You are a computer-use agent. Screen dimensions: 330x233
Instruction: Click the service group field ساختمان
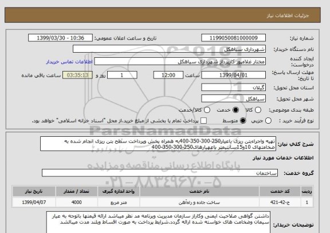tap(160, 173)
